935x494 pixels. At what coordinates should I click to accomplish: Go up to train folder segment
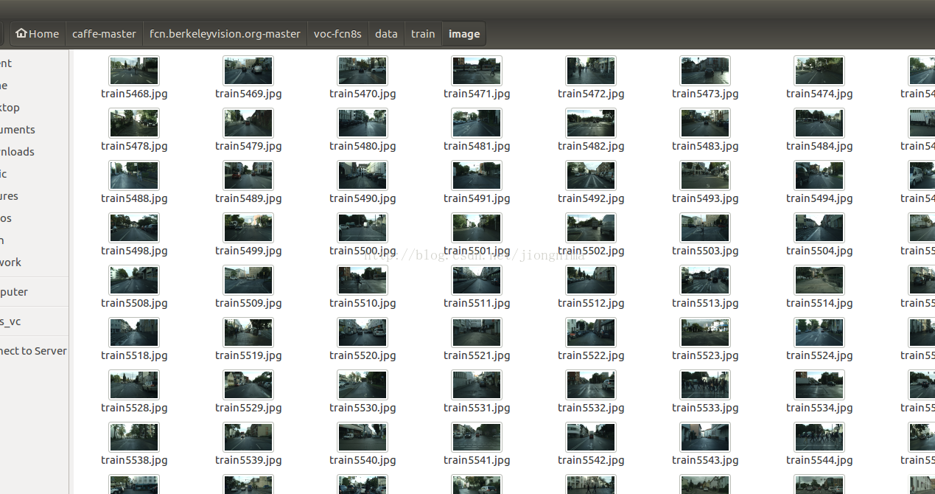pyautogui.click(x=423, y=34)
